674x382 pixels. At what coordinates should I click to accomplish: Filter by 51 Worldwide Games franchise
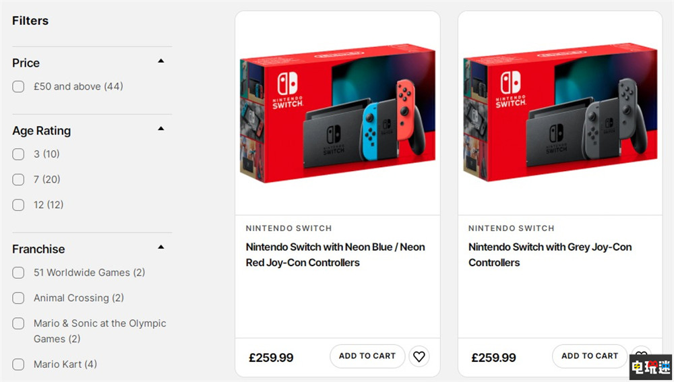[x=19, y=273]
